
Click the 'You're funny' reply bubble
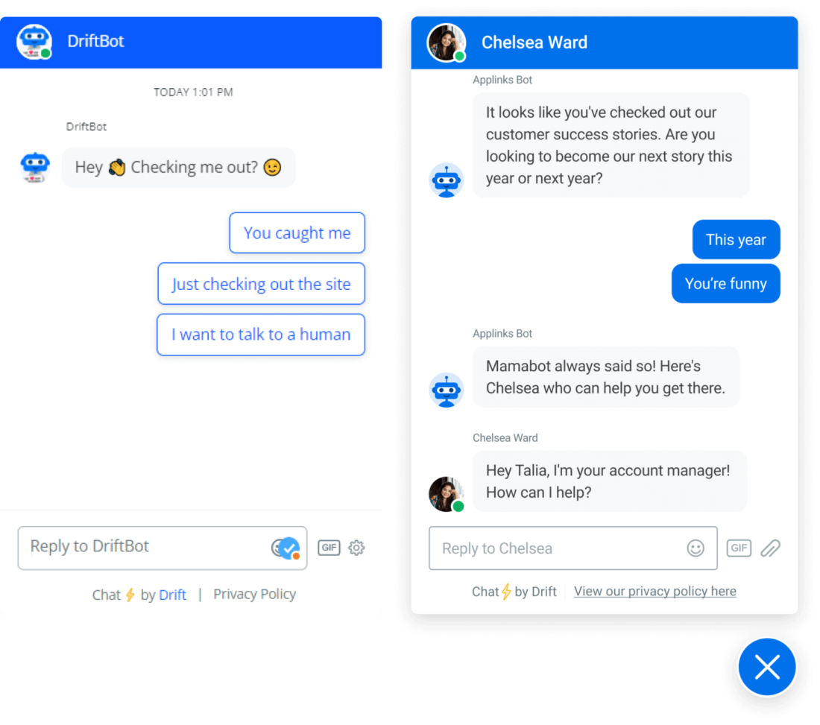click(725, 283)
